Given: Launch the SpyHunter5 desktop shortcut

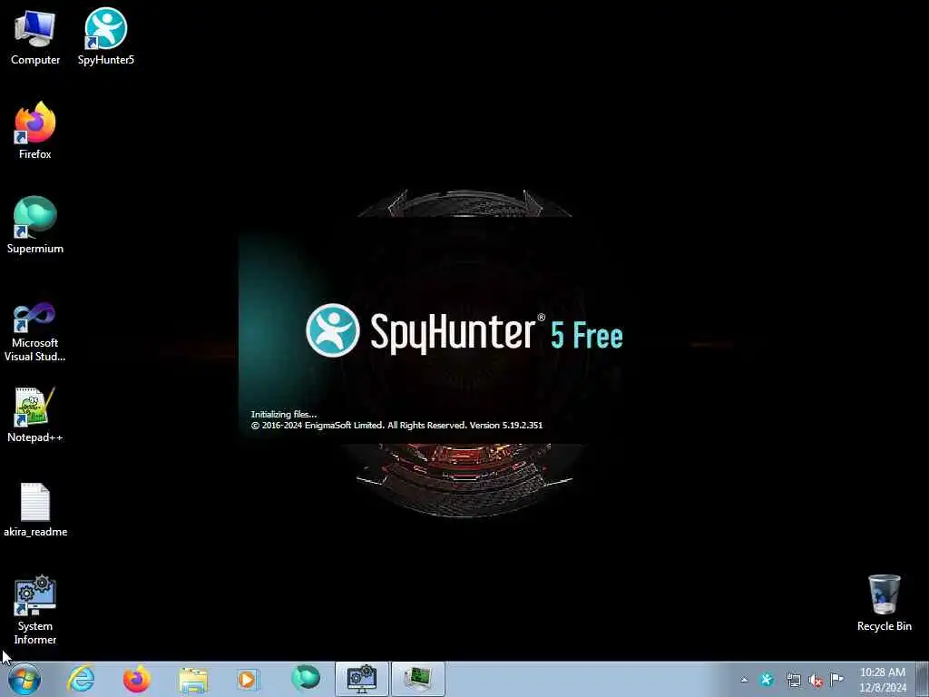Looking at the screenshot, I should [x=106, y=36].
